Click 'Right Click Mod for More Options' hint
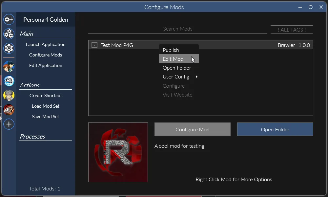 coord(234,179)
